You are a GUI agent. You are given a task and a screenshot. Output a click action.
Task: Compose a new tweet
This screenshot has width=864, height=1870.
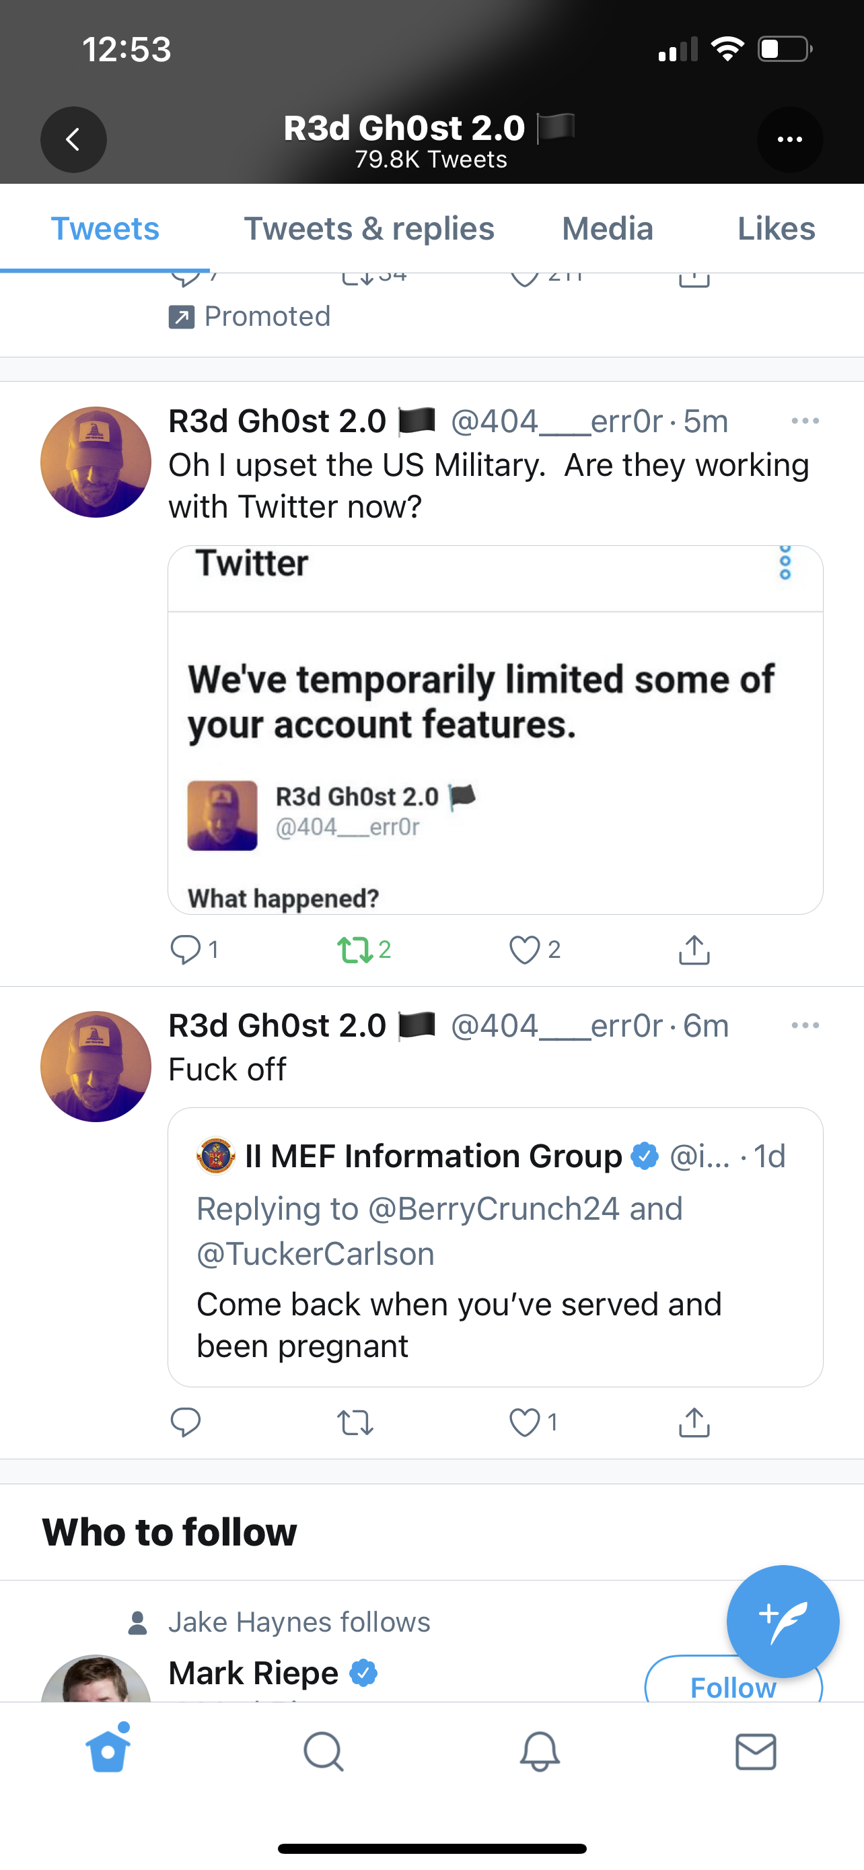click(782, 1621)
